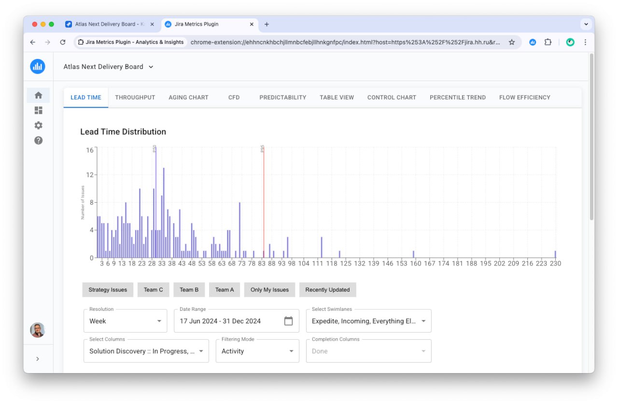Click the browser address bar URL
The height and width of the screenshot is (404, 618).
[345, 42]
